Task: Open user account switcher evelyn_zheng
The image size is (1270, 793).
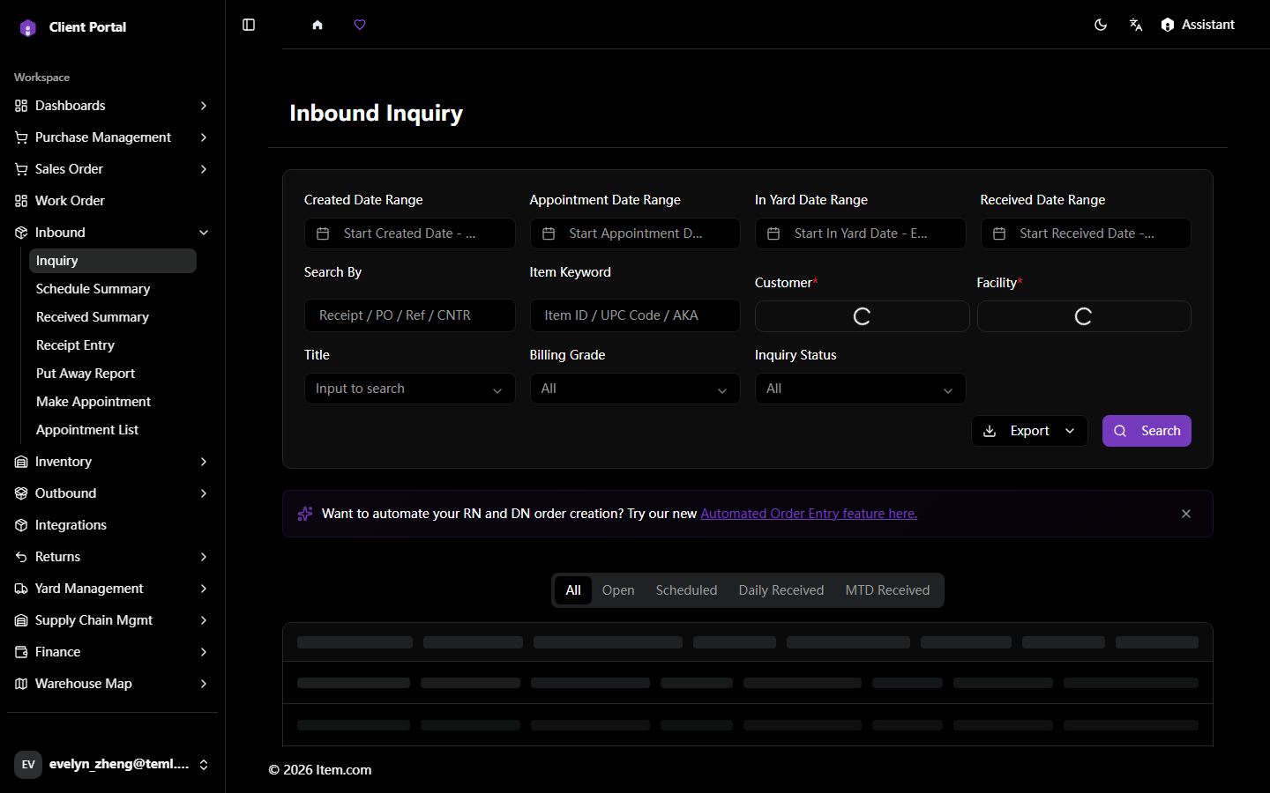Action: coord(112,764)
